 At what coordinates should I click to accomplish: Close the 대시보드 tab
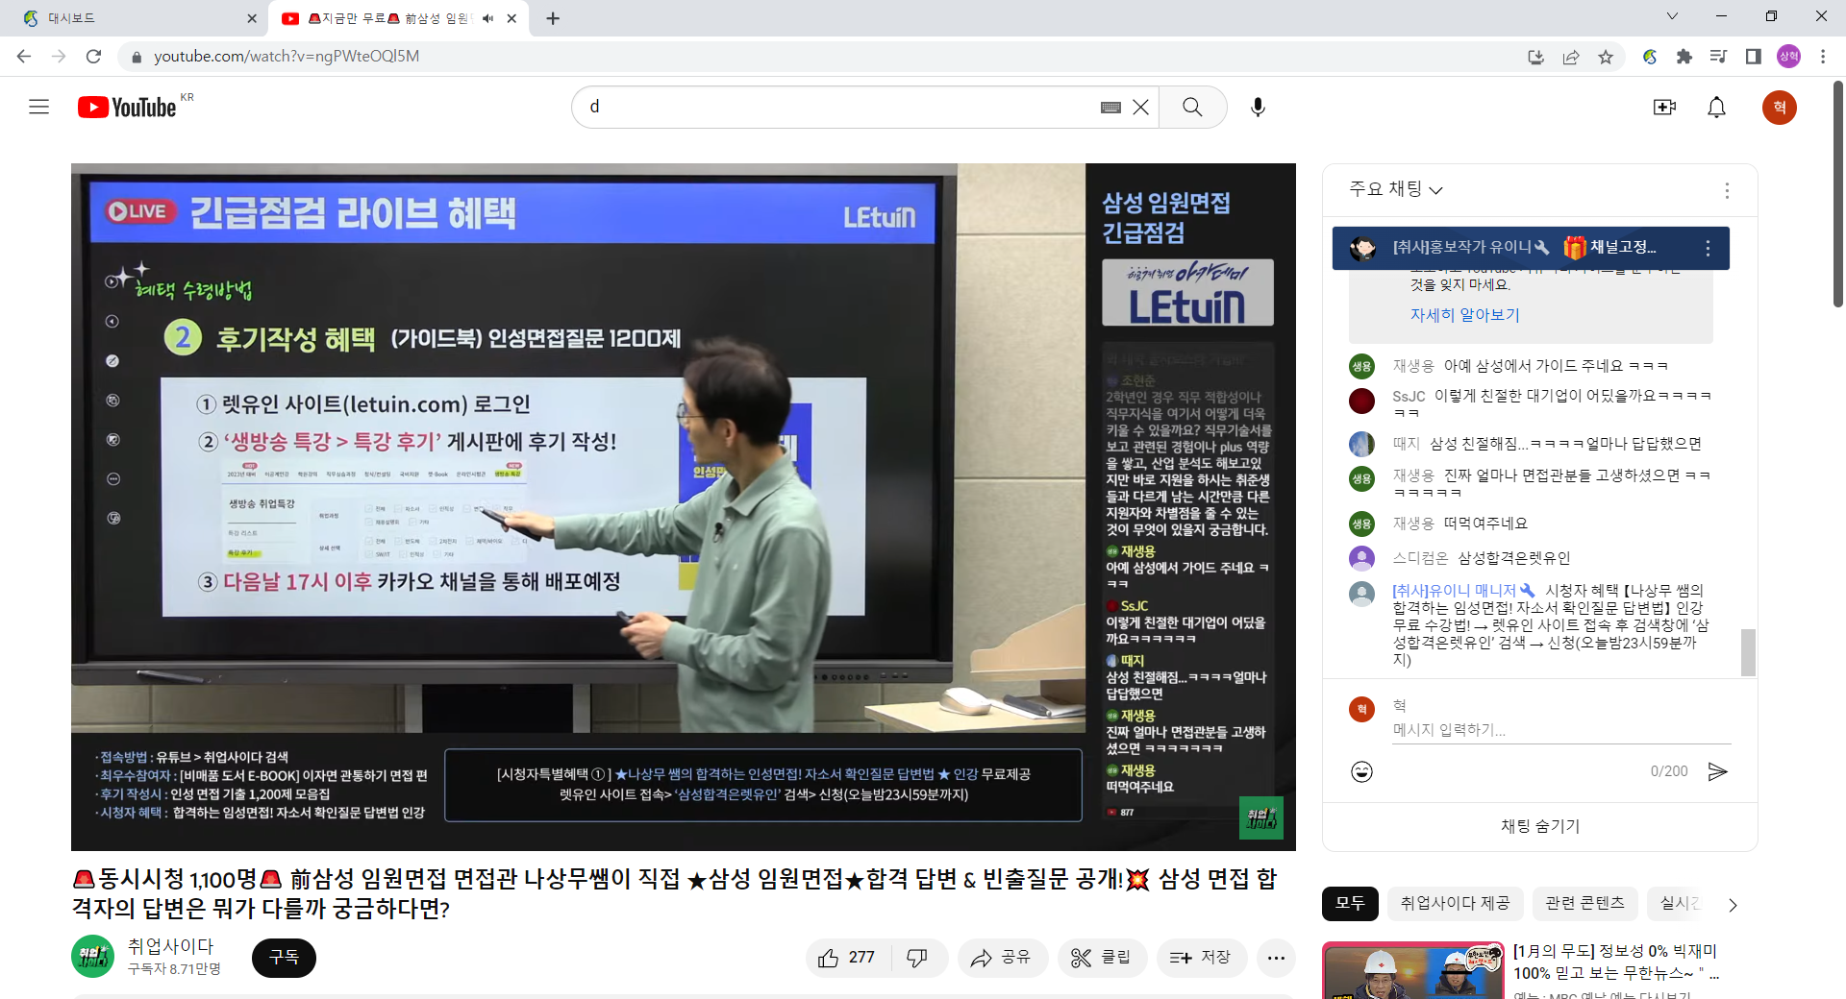click(252, 18)
